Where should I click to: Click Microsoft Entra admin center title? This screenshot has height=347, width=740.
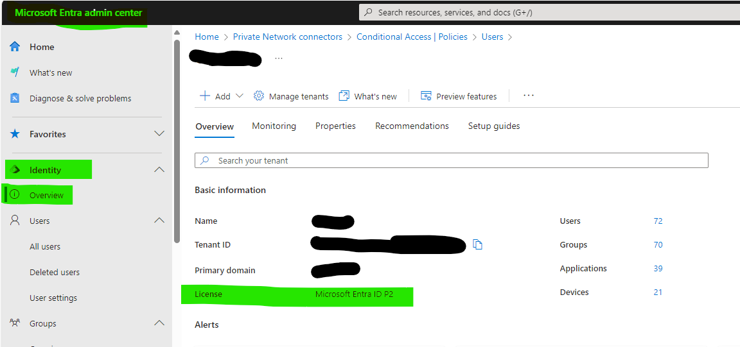[x=78, y=13]
